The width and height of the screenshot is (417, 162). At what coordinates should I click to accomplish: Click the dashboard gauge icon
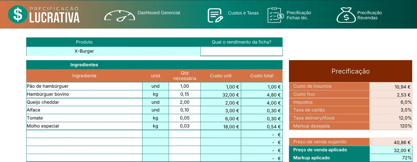click(x=119, y=16)
